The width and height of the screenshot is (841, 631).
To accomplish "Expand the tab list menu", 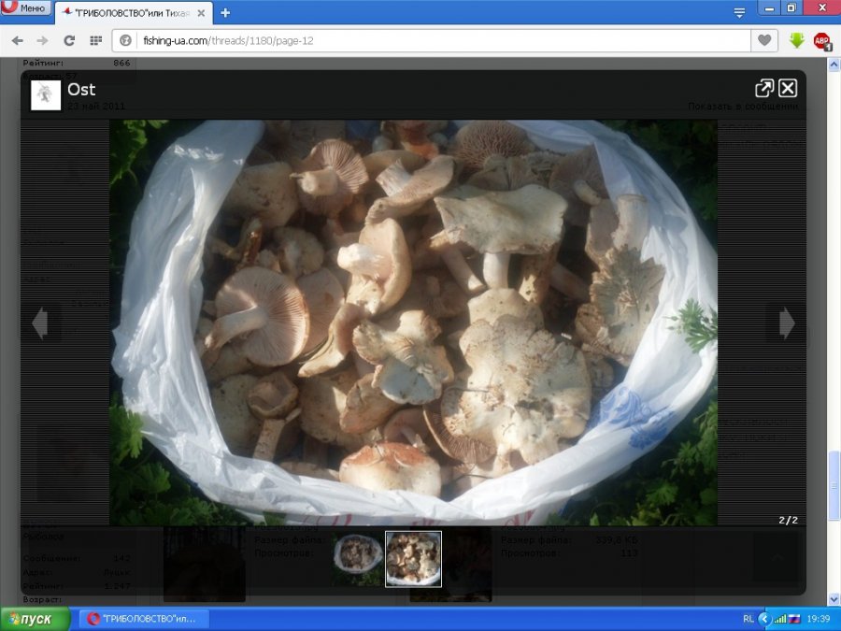I will 739,12.
